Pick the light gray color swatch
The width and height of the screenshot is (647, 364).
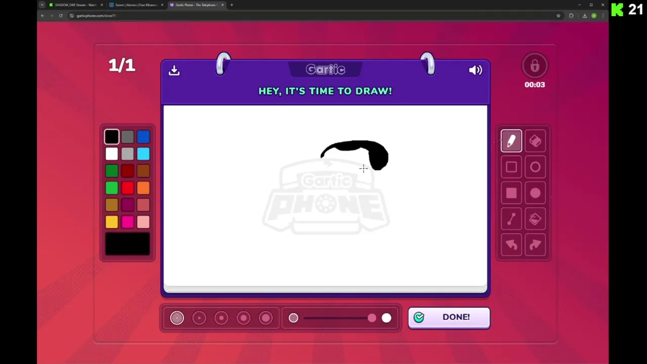127,154
